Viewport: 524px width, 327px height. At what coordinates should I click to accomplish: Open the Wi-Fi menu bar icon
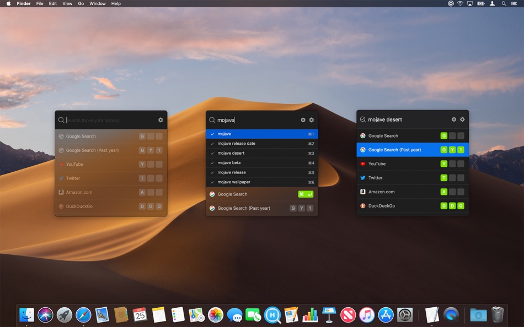[460, 3]
